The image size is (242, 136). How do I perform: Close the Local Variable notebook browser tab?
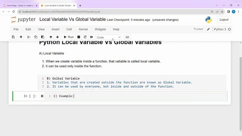click(x=74, y=6)
